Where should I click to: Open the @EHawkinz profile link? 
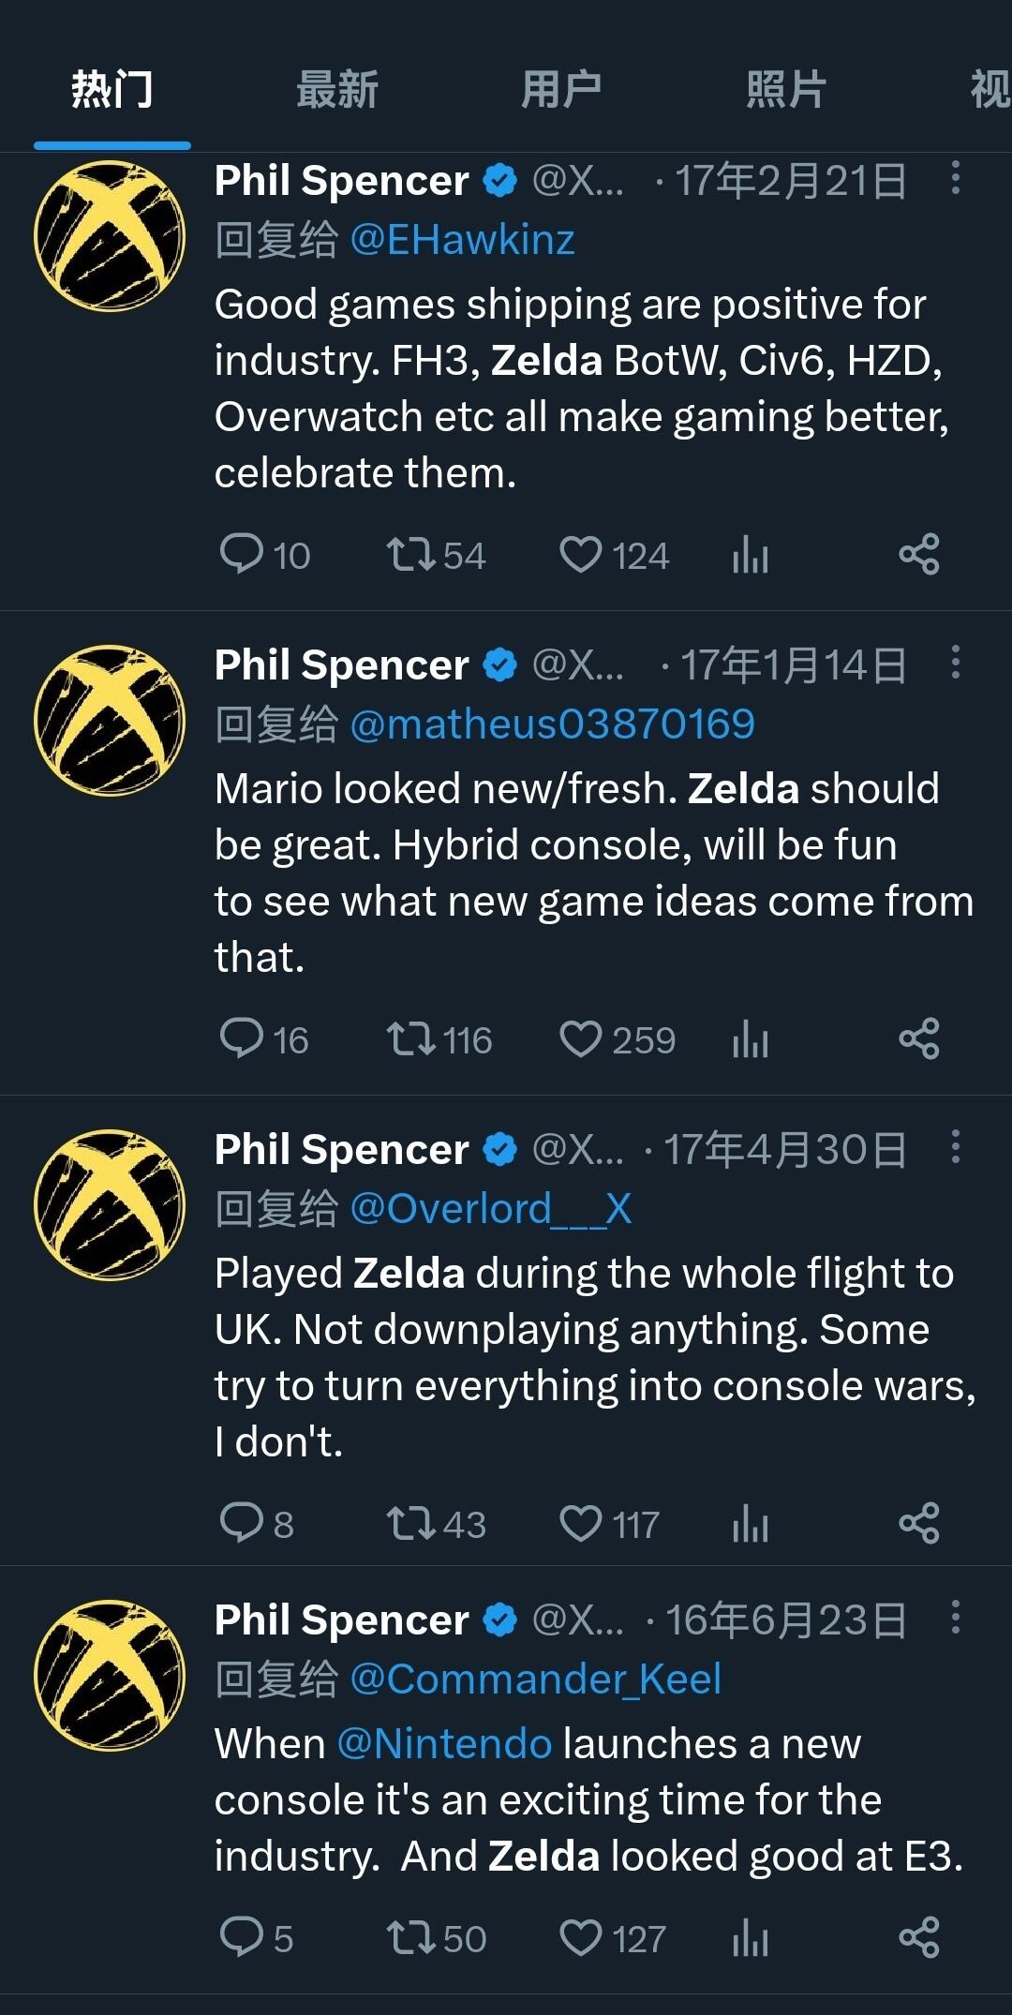pyautogui.click(x=462, y=240)
